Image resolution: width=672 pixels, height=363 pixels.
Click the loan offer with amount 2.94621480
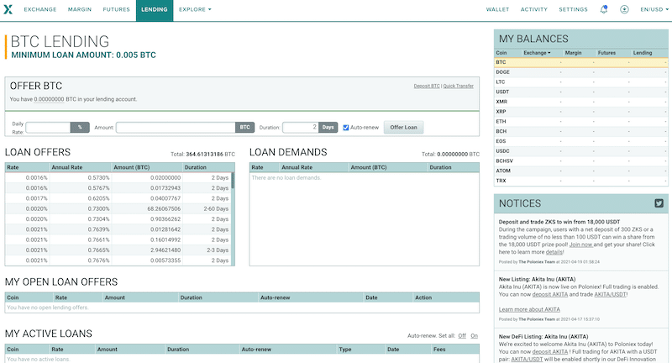[x=118, y=250]
